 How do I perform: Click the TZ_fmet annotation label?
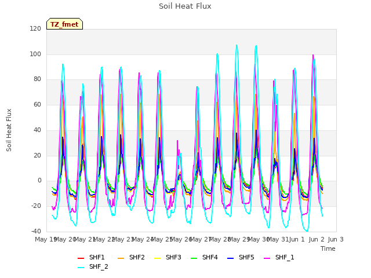pyautogui.click(x=64, y=24)
